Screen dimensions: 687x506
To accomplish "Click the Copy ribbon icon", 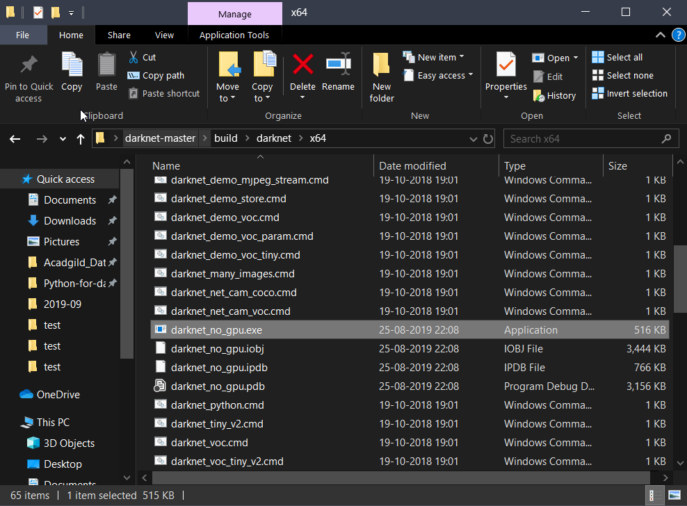I will 72,65.
